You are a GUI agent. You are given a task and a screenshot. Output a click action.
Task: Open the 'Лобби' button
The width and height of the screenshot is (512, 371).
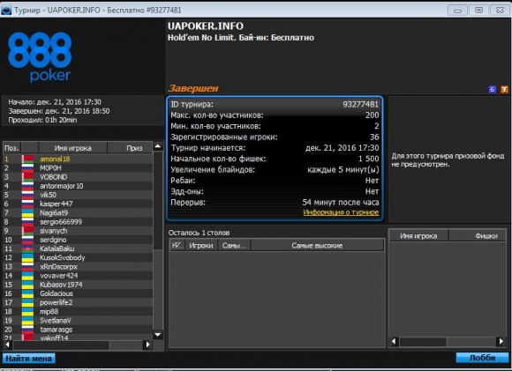click(x=482, y=358)
